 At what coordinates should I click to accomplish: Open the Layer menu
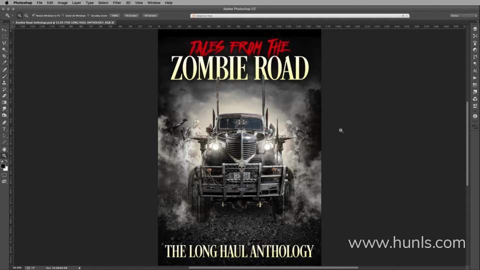tap(76, 3)
